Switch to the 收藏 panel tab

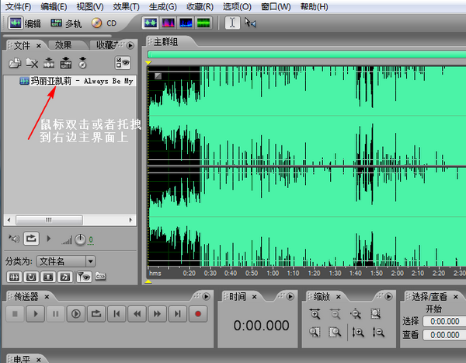tap(107, 45)
